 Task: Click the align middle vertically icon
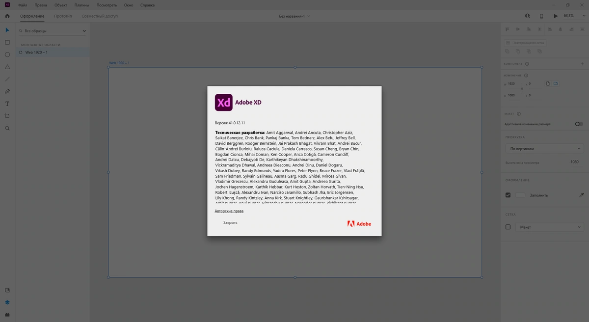(x=518, y=29)
